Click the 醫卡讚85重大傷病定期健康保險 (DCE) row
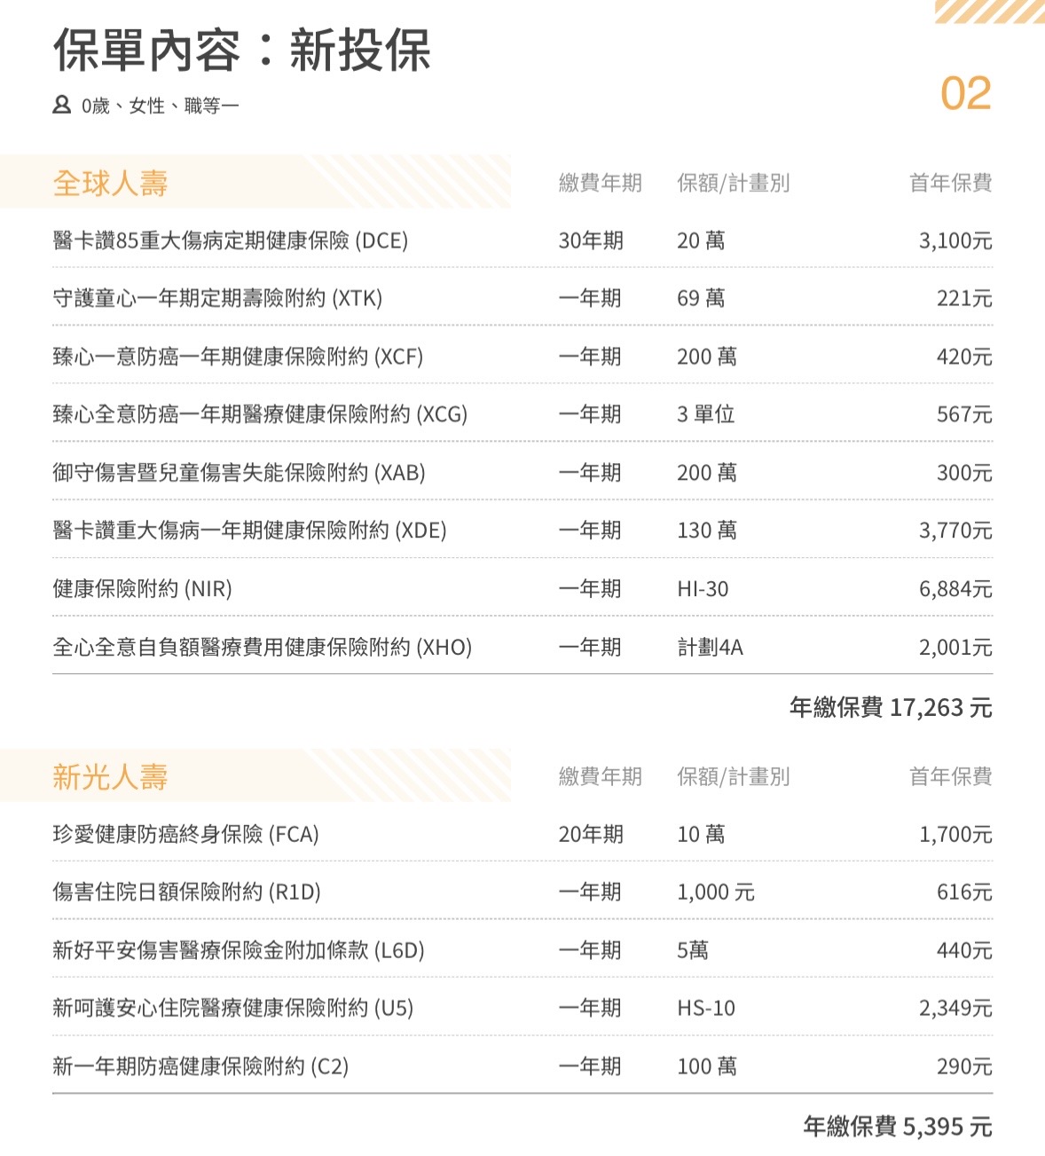 231,240
